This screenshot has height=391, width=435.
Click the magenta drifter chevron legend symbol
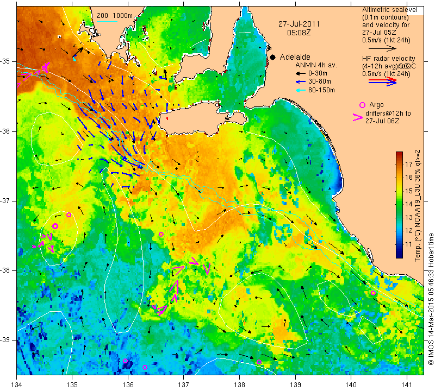[358, 117]
